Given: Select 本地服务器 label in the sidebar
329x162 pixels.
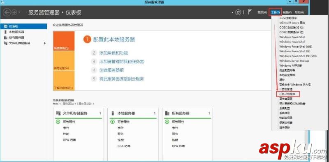Looking at the screenshot, I should pos(16,32).
